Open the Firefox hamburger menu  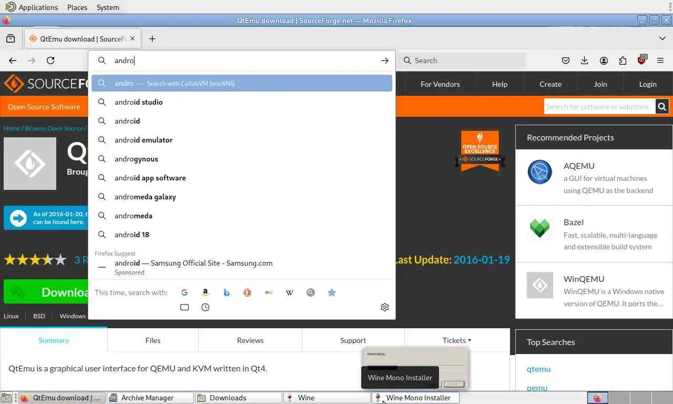(x=660, y=60)
